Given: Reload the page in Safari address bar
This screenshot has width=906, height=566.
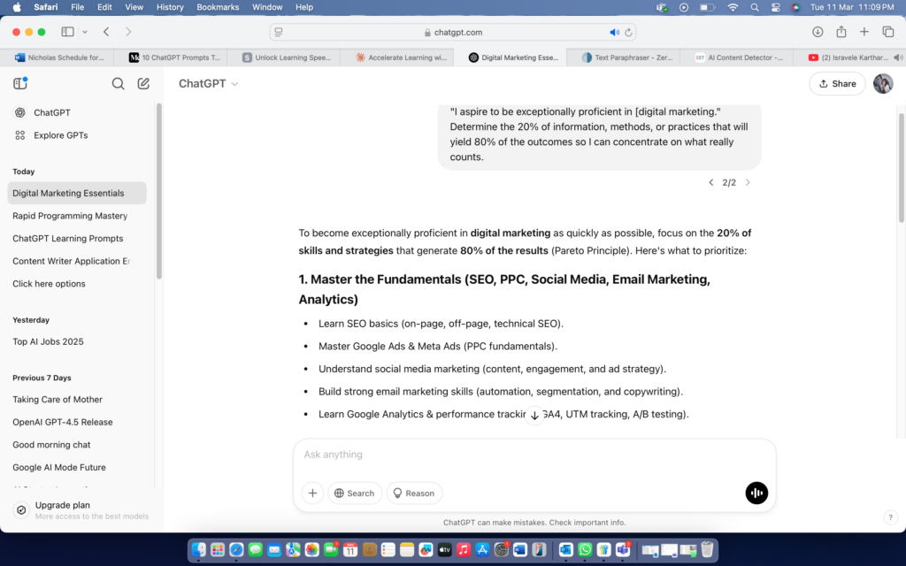Looking at the screenshot, I should (629, 32).
